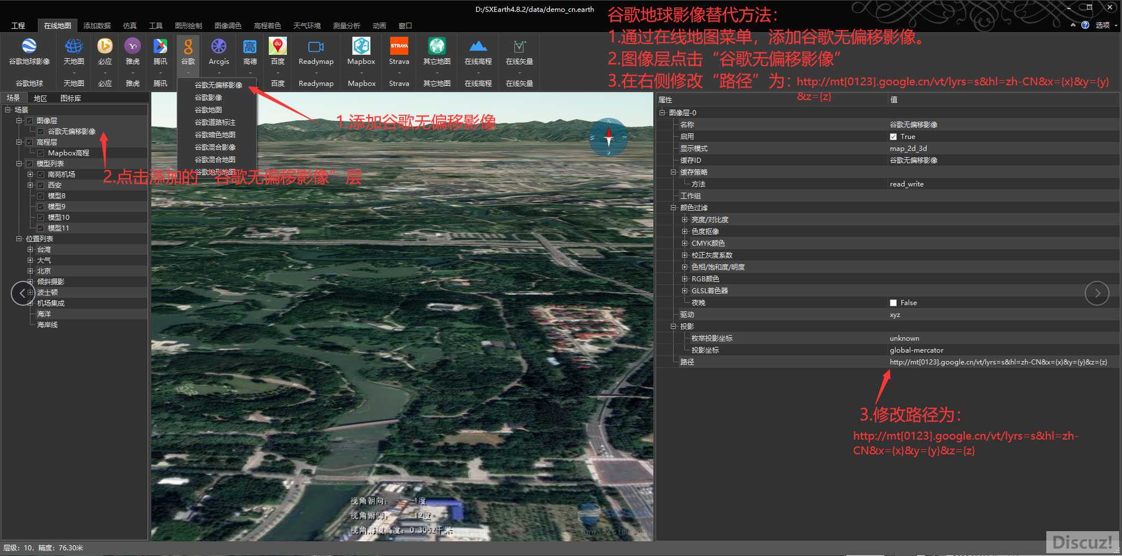Screen dimensions: 1122x556
Task: Select 海岸线 in the location list
Action: coord(47,325)
